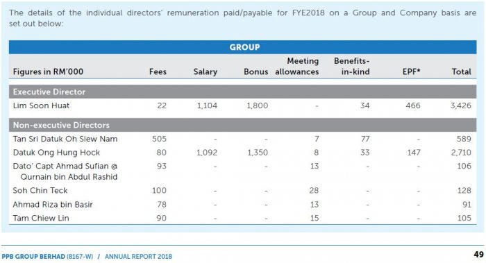The height and width of the screenshot is (263, 486).
Task: Click the EPF* column header
Action: (411, 71)
